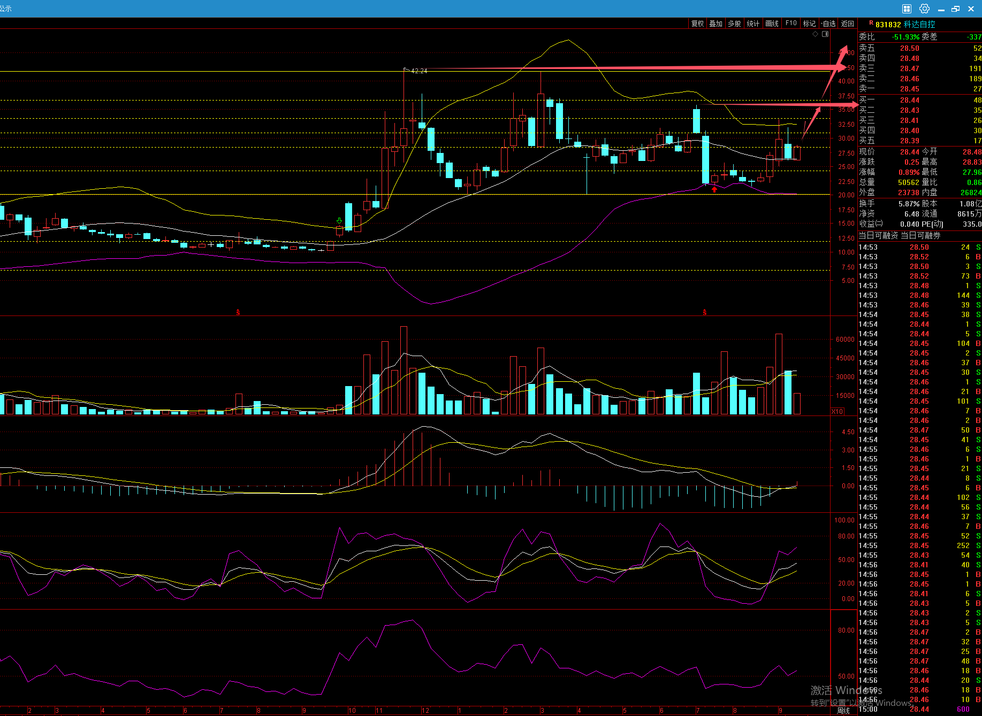Select 当日可融券 label
Image resolution: width=982 pixels, height=716 pixels.
[920, 235]
